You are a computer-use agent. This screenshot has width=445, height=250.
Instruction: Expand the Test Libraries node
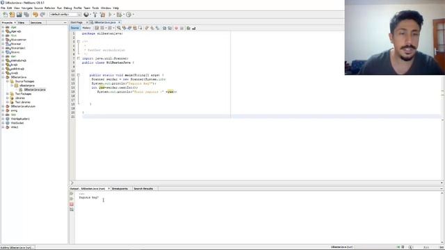8,102
